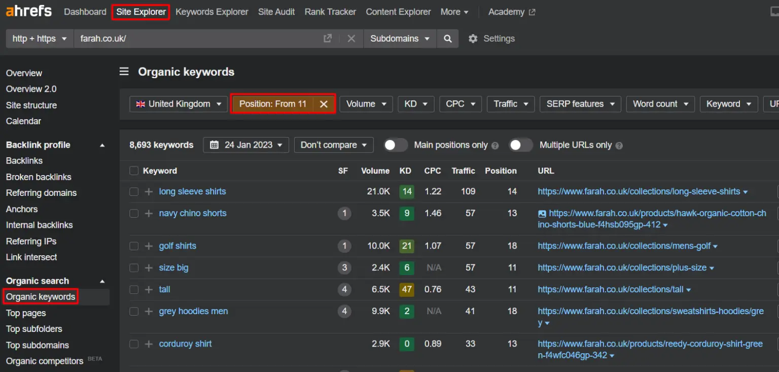The height and width of the screenshot is (372, 779).
Task: Open the More menu in top navigation
Action: click(454, 12)
